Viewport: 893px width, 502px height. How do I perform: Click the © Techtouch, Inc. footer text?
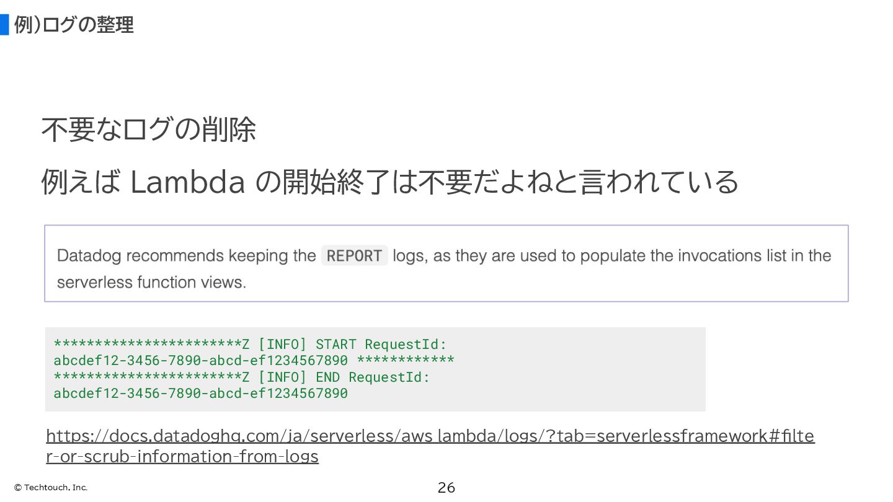click(51, 488)
